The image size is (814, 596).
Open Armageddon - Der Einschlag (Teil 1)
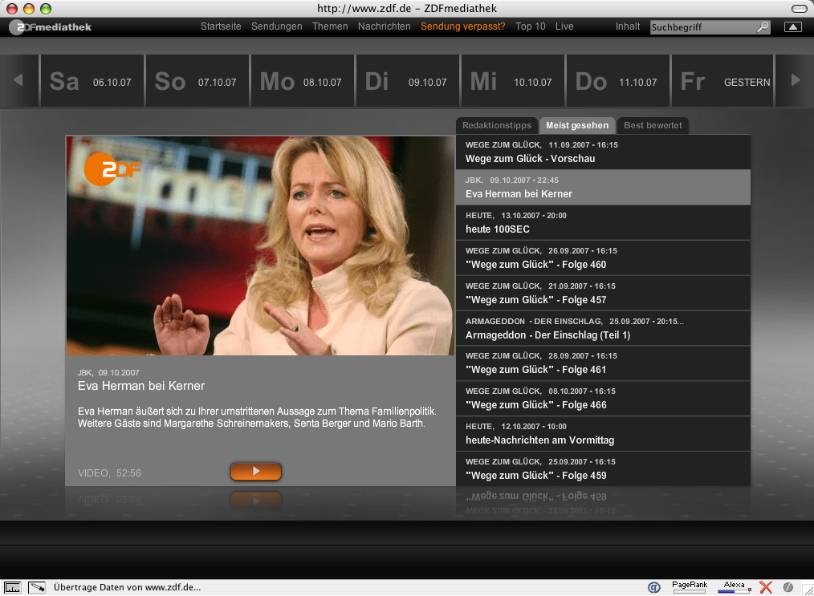603,328
